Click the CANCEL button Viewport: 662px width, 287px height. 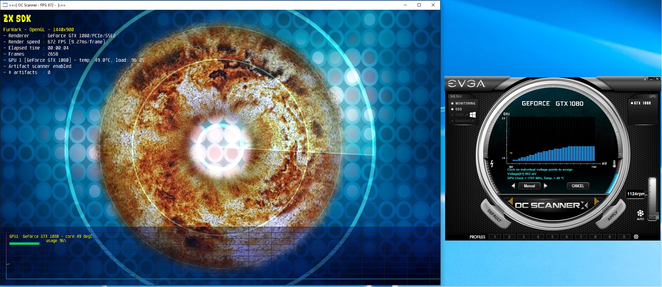click(x=578, y=186)
